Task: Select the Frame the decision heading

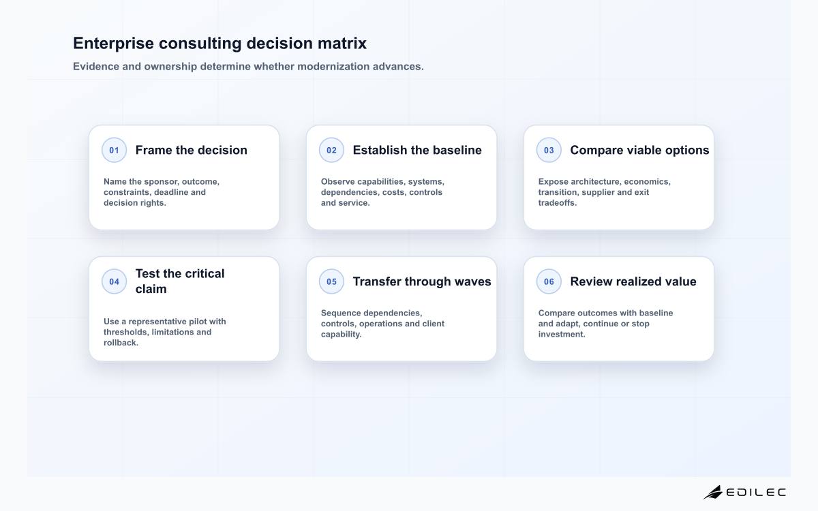Action: pyautogui.click(x=192, y=150)
